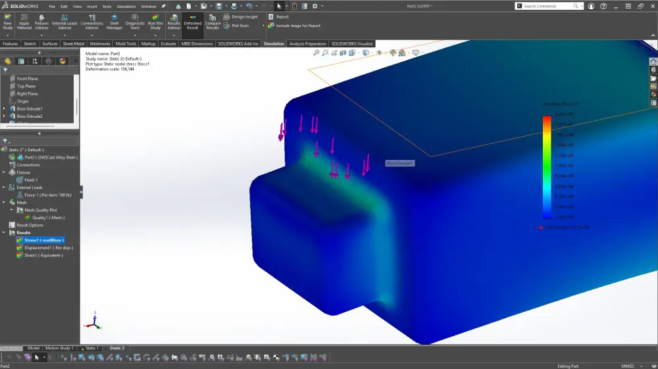Expand Boss-Extrude2 feature
This screenshot has height=369, width=658.
[4, 116]
